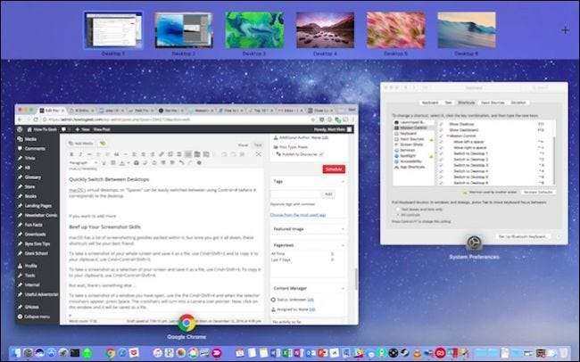Toggle distraction-free writing in editor toolbar
This screenshot has width=580, height=362.
tap(258, 154)
